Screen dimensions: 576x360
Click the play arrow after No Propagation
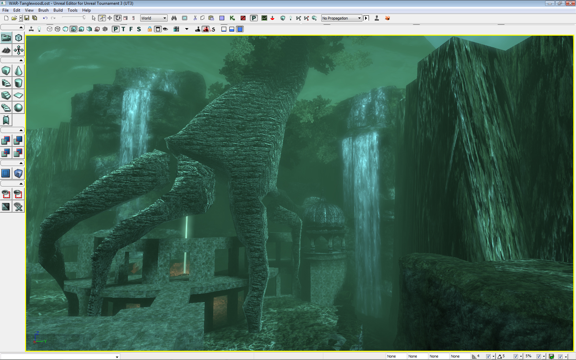[366, 18]
